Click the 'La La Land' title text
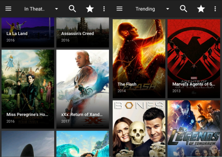This screenshot has width=222, height=157. (x=17, y=34)
